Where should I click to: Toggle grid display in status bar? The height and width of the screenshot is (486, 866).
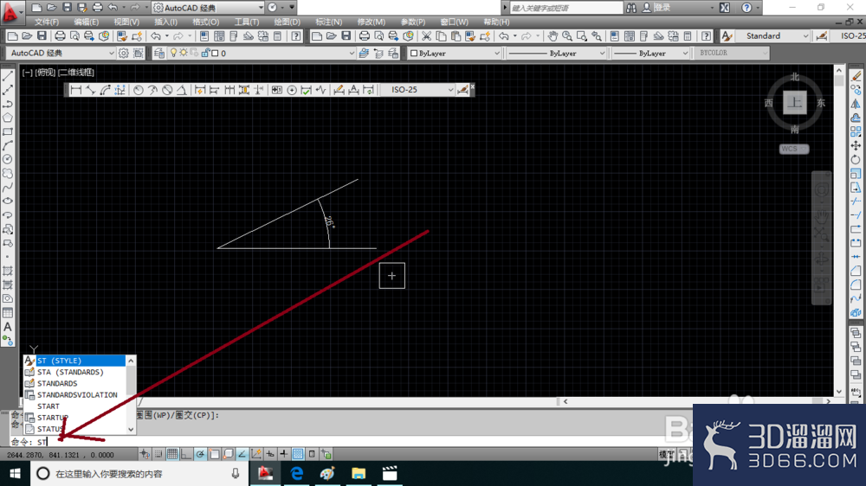pos(172,454)
